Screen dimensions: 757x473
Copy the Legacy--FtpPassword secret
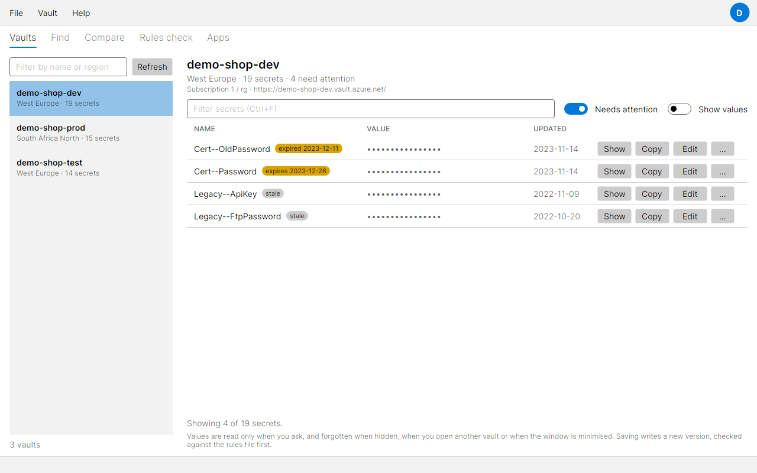click(x=652, y=216)
